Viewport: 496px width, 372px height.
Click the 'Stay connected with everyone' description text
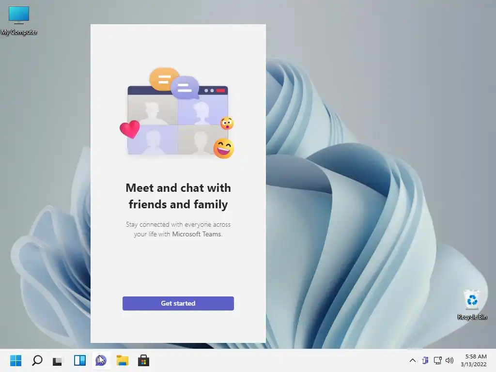coord(178,229)
